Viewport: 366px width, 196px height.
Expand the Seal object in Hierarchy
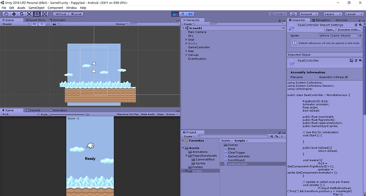click(186, 40)
